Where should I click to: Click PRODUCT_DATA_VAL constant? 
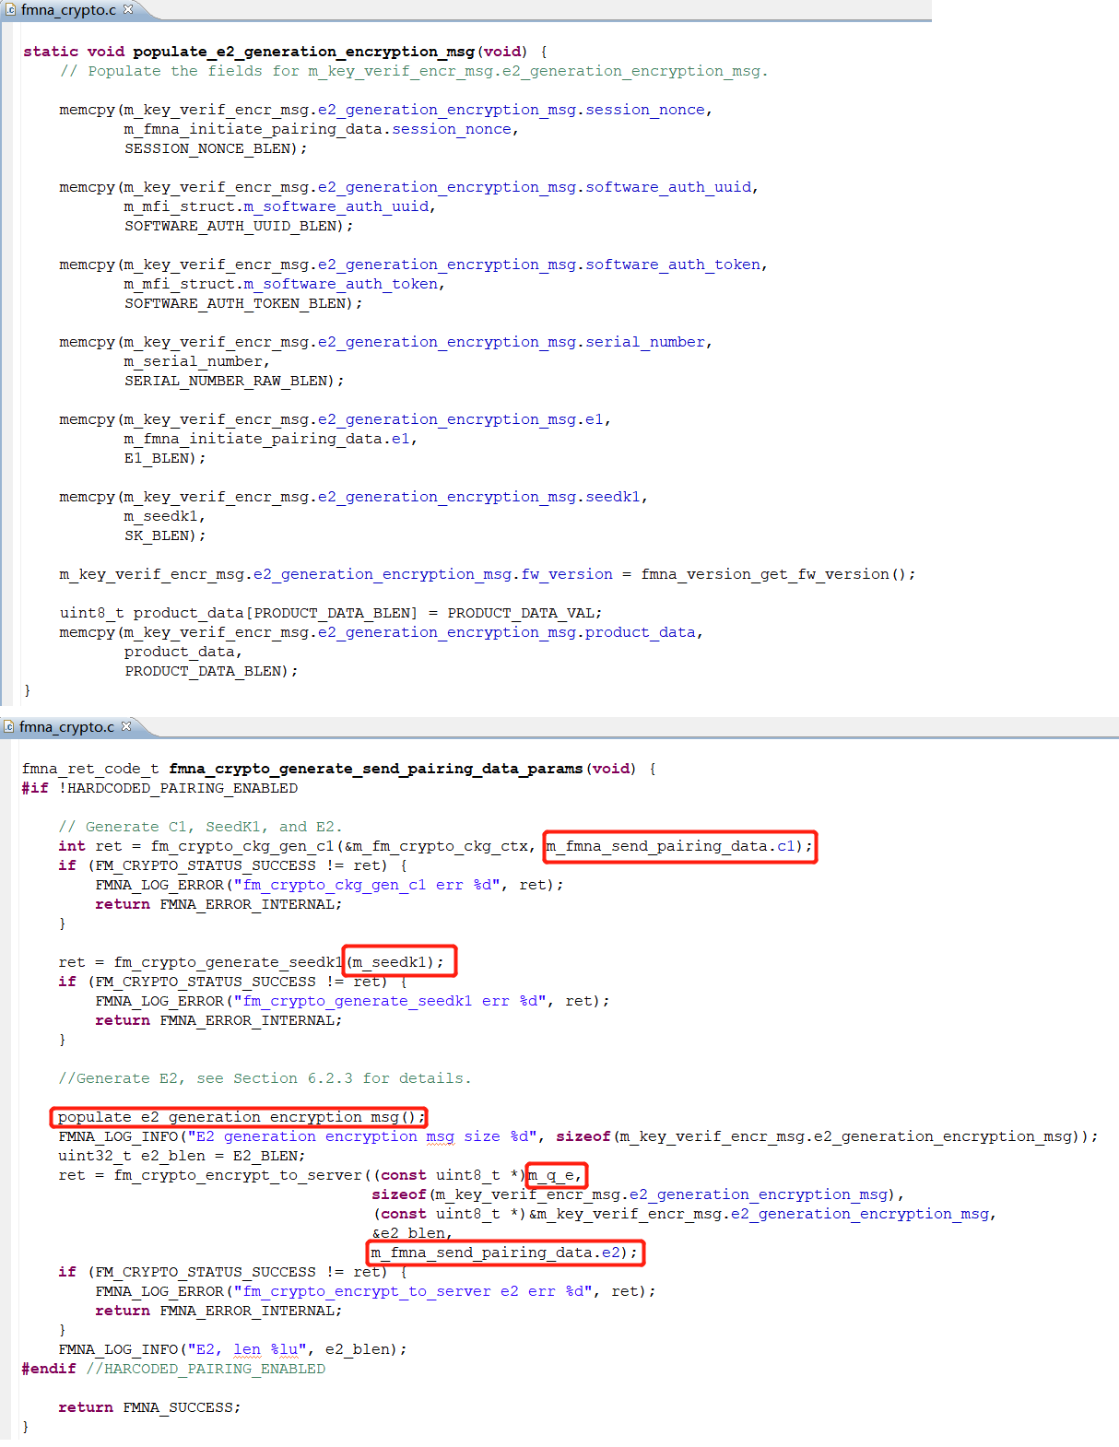(x=521, y=613)
